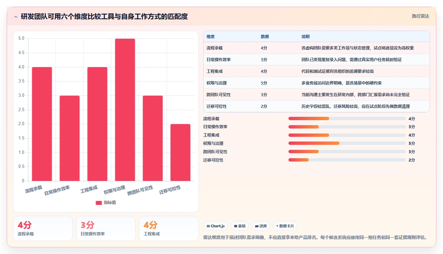This screenshot has height=254, width=443.
Task: Click the 流程承载 bar in chart
Action: click(x=42, y=124)
